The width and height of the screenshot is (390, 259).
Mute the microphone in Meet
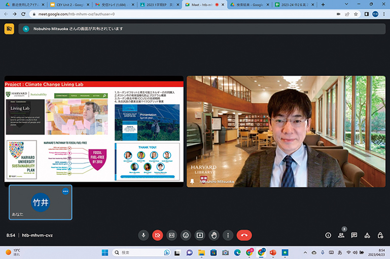point(144,235)
